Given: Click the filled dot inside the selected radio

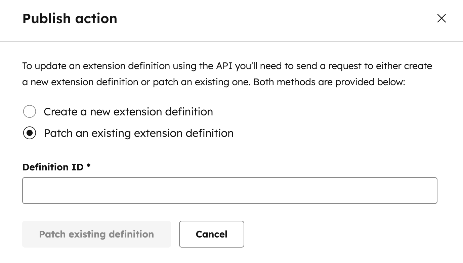Looking at the screenshot, I should pos(30,133).
